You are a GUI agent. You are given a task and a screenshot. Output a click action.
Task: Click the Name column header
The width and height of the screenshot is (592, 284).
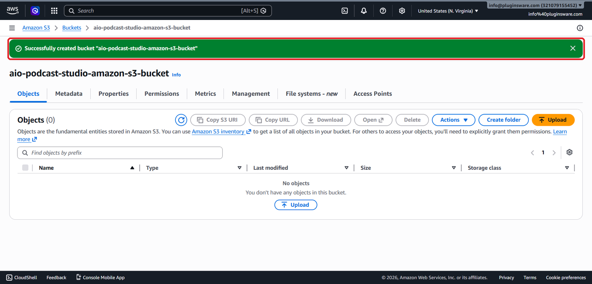pos(46,168)
